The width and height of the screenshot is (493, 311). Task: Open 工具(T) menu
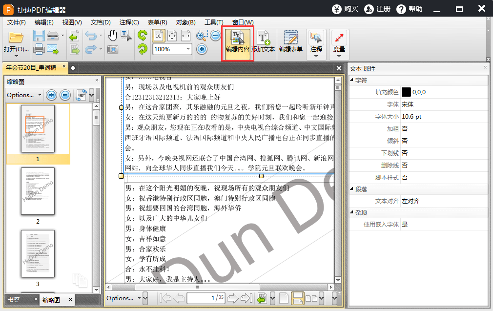pyautogui.click(x=214, y=22)
